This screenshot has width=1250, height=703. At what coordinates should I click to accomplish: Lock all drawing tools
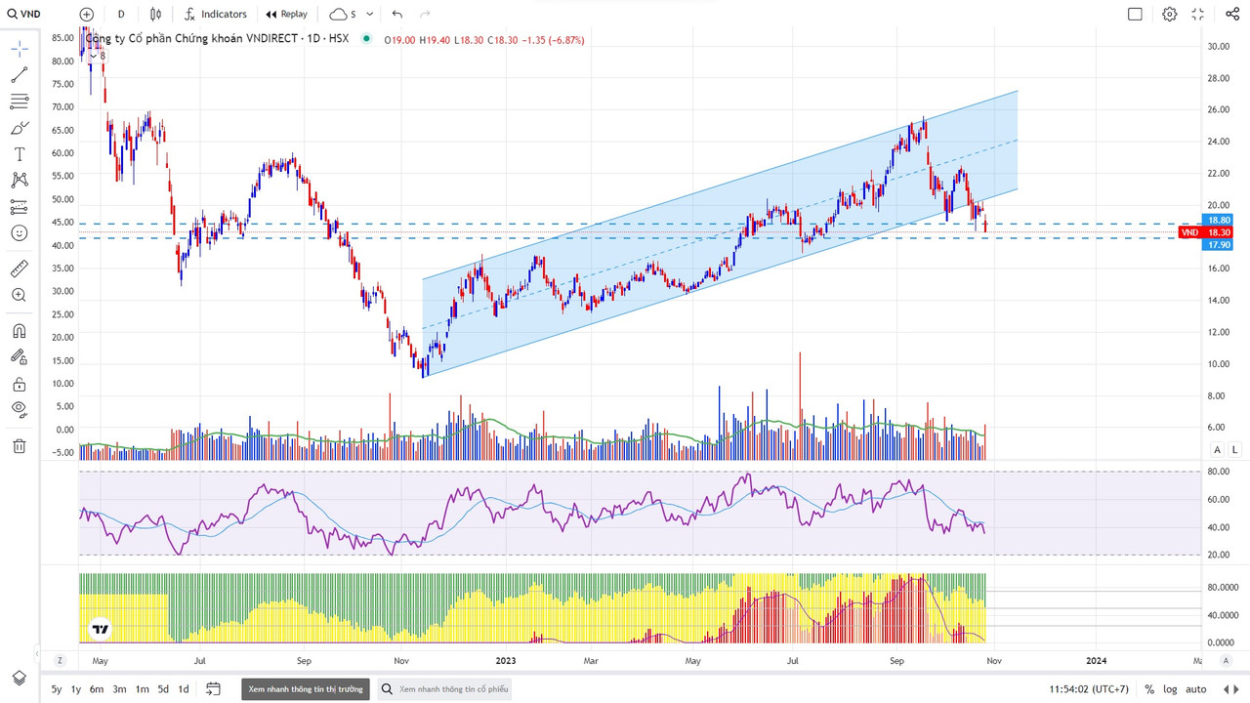pyautogui.click(x=20, y=384)
